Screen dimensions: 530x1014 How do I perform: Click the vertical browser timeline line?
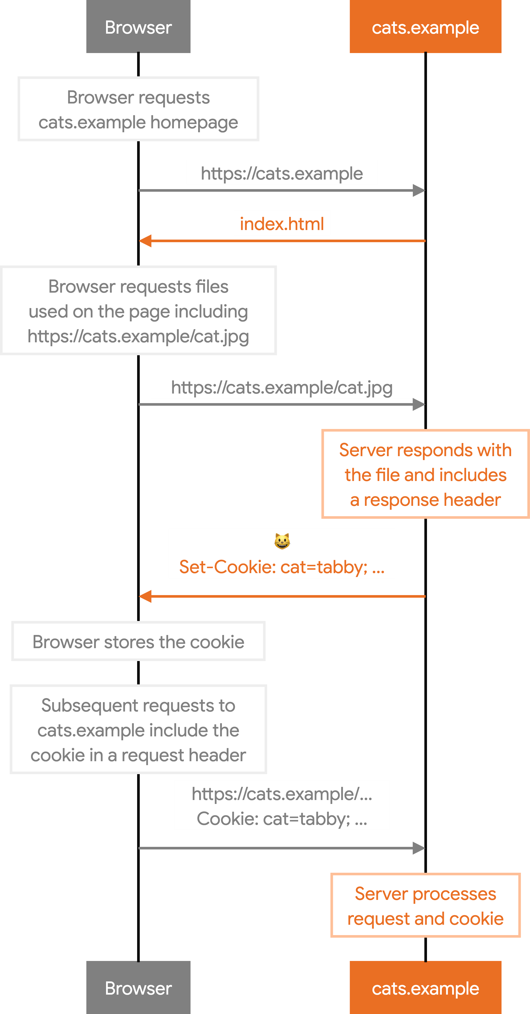(x=139, y=507)
